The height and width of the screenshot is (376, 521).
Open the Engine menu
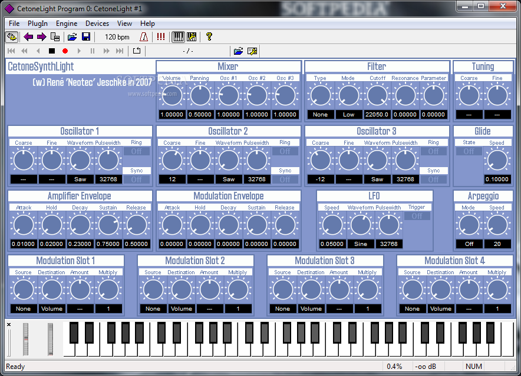coord(67,24)
